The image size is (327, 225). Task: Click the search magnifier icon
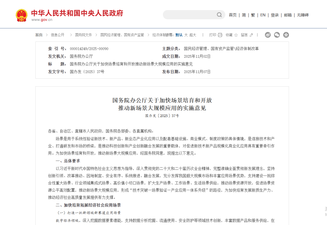pos(219,15)
